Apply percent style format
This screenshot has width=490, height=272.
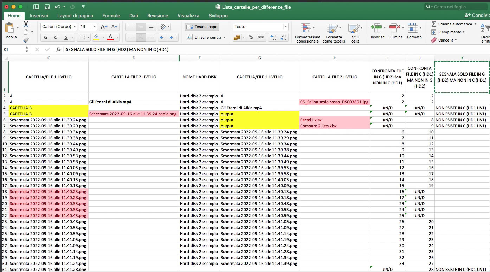coord(251,37)
